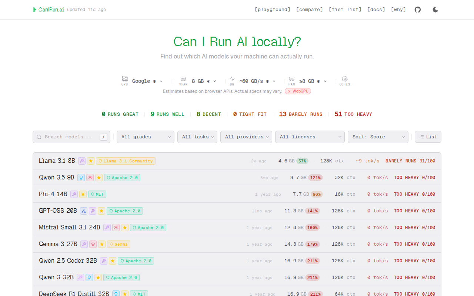The height and width of the screenshot is (296, 474).
Task: Expand the bandwidth ~60 GB/s dropdown
Action: click(x=257, y=81)
